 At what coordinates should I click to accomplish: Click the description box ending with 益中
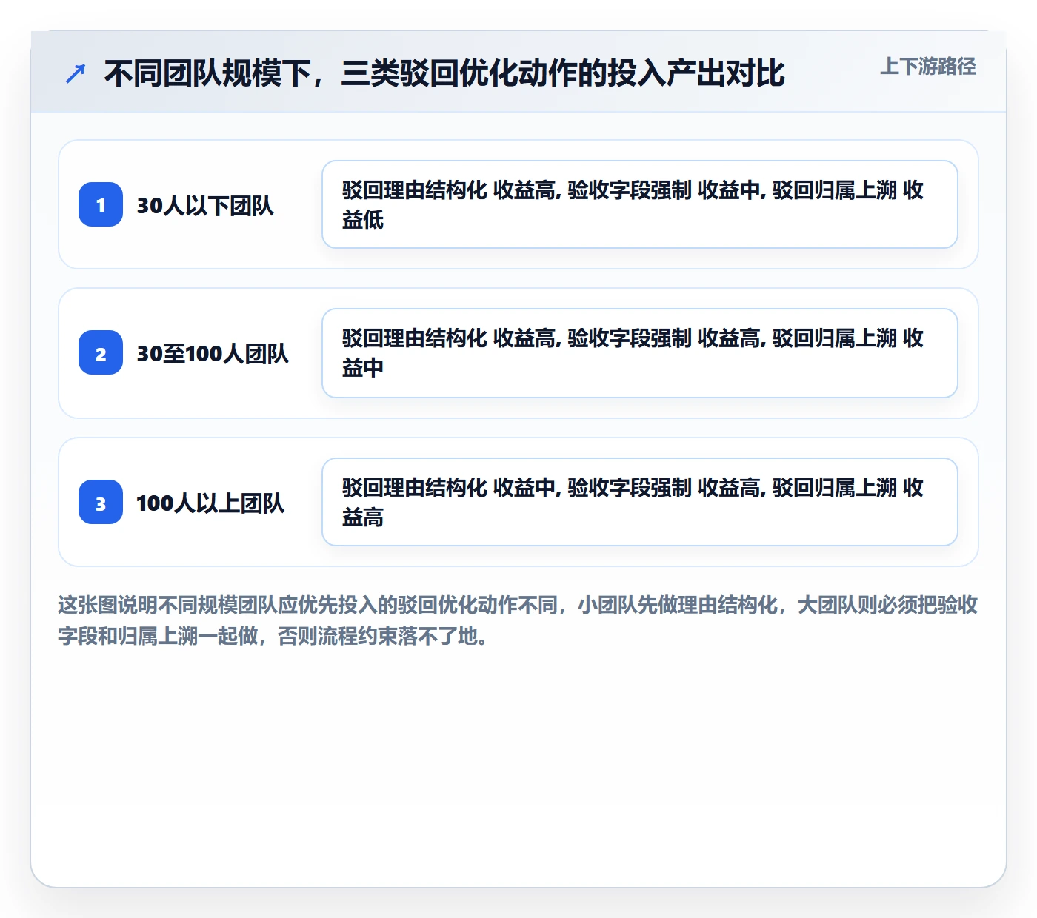[x=640, y=353]
